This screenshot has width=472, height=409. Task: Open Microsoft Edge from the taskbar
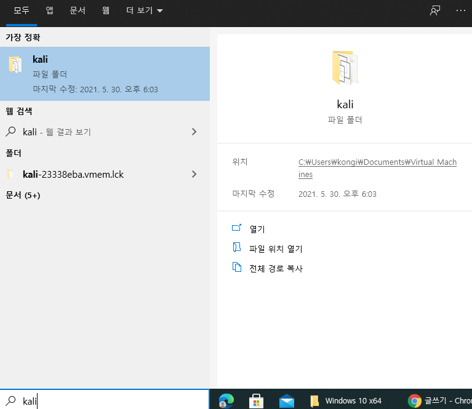click(x=226, y=400)
